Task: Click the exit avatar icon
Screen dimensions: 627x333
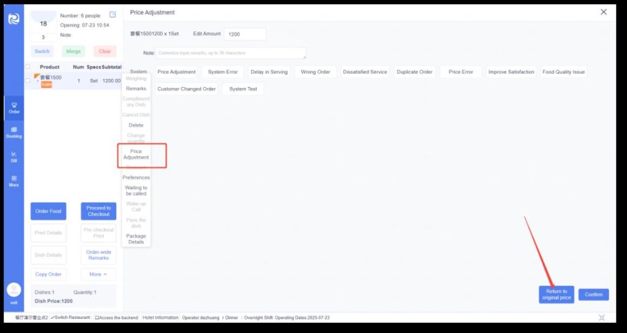Action: pos(13,290)
